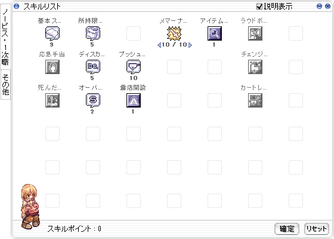The height and width of the screenshot is (239, 334).
Task: Increase Mammonite level with right arrow
Action: click(x=190, y=45)
